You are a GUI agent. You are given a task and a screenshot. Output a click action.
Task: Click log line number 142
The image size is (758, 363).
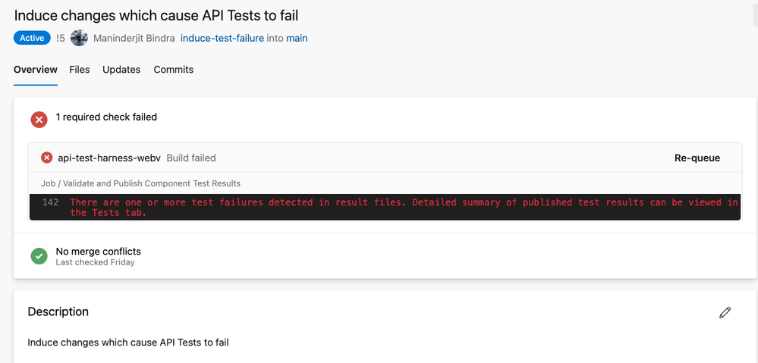(50, 202)
